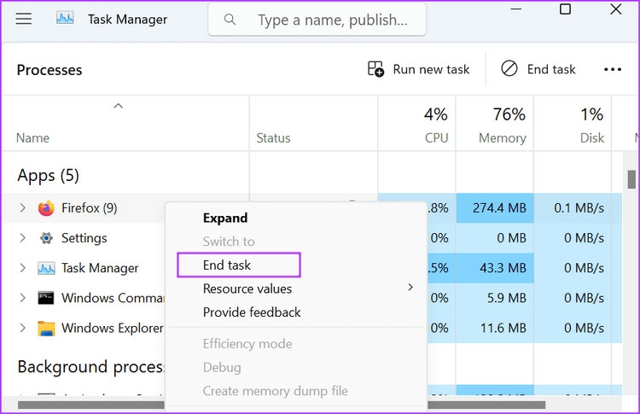This screenshot has height=414, width=640.
Task: Click the Resource values submenu arrow
Action: [410, 288]
